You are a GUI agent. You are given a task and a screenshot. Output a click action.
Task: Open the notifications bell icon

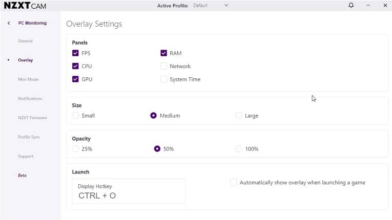pyautogui.click(x=351, y=5)
